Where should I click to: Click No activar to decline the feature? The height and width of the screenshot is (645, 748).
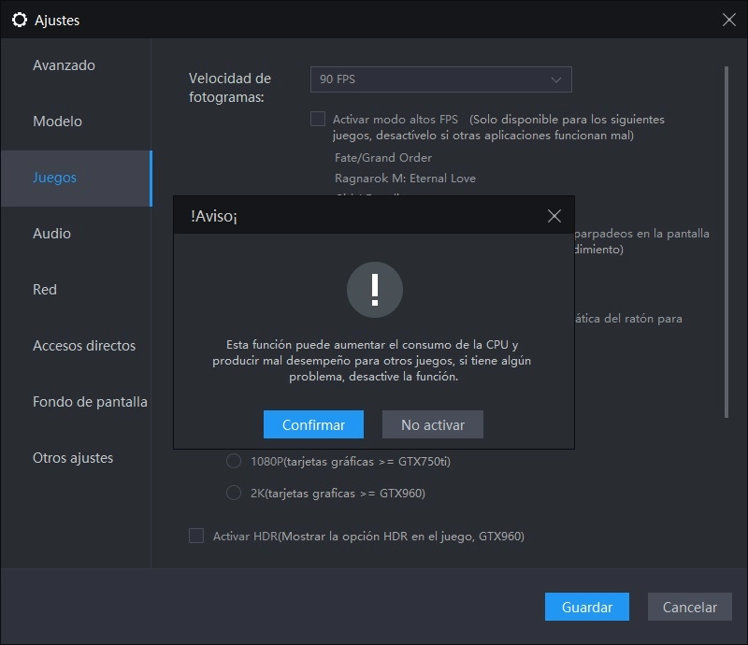click(432, 424)
